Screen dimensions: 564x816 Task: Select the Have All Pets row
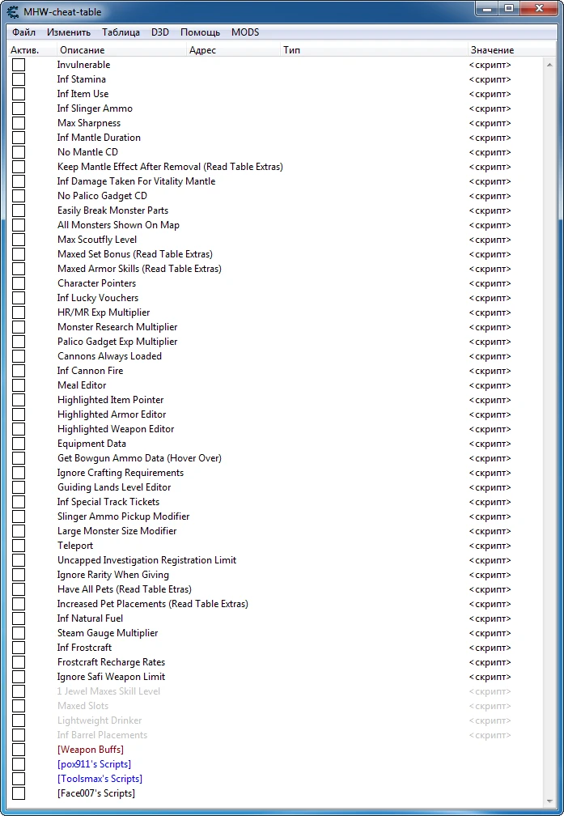[125, 589]
